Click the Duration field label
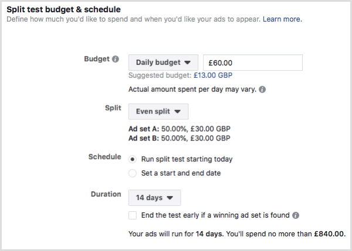This screenshot has width=352, height=251. coord(106,194)
